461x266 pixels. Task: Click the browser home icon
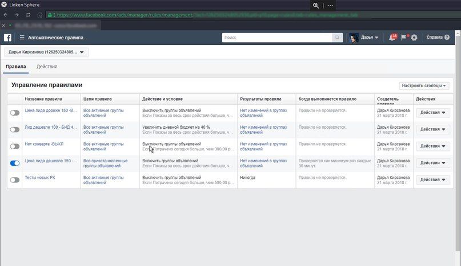pyautogui.click(x=39, y=15)
